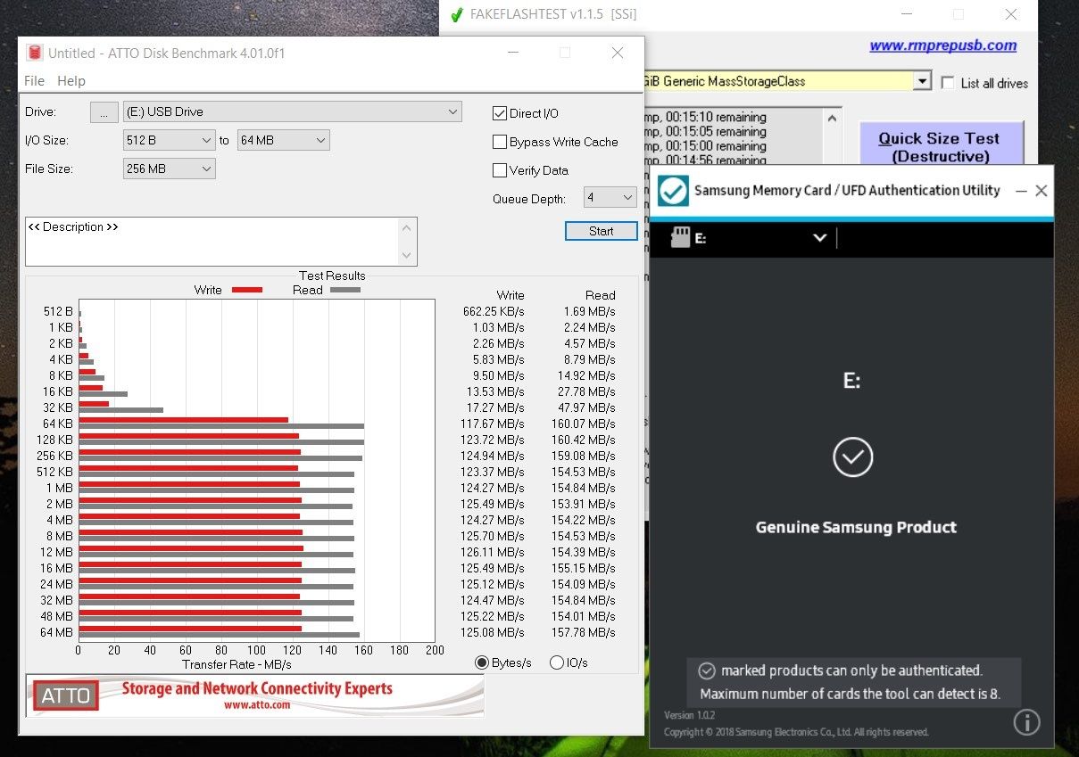
Task: Open the File menu in ATTO
Action: 34,80
